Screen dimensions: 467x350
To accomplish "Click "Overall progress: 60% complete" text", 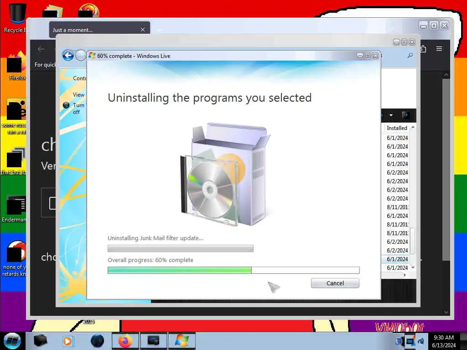I will tap(150, 260).
